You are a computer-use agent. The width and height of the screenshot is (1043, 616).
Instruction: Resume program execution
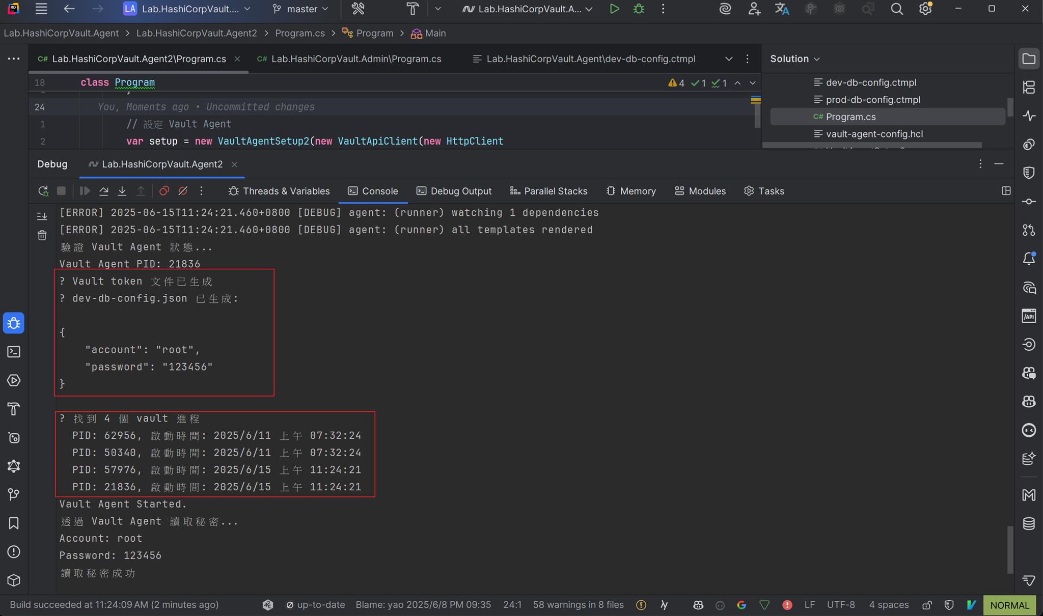tap(85, 191)
